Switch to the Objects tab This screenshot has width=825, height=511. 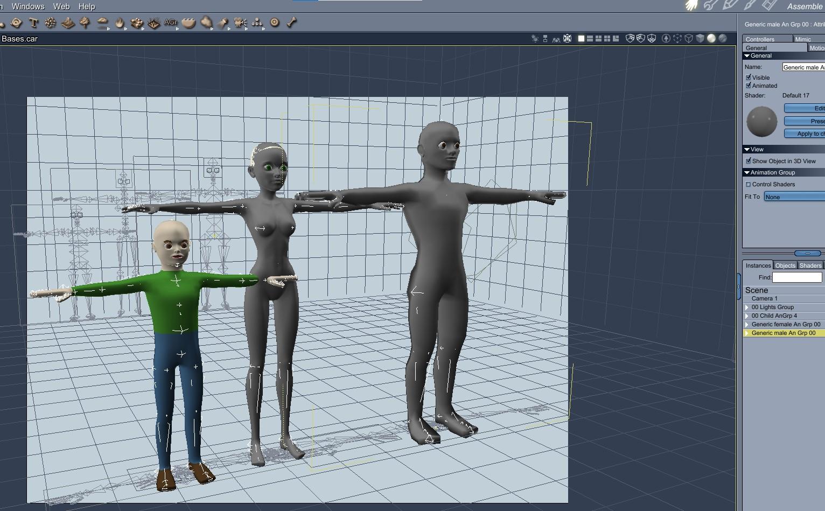click(x=785, y=265)
